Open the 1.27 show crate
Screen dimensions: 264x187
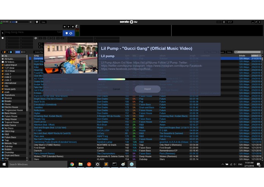pyautogui.click(x=13, y=68)
